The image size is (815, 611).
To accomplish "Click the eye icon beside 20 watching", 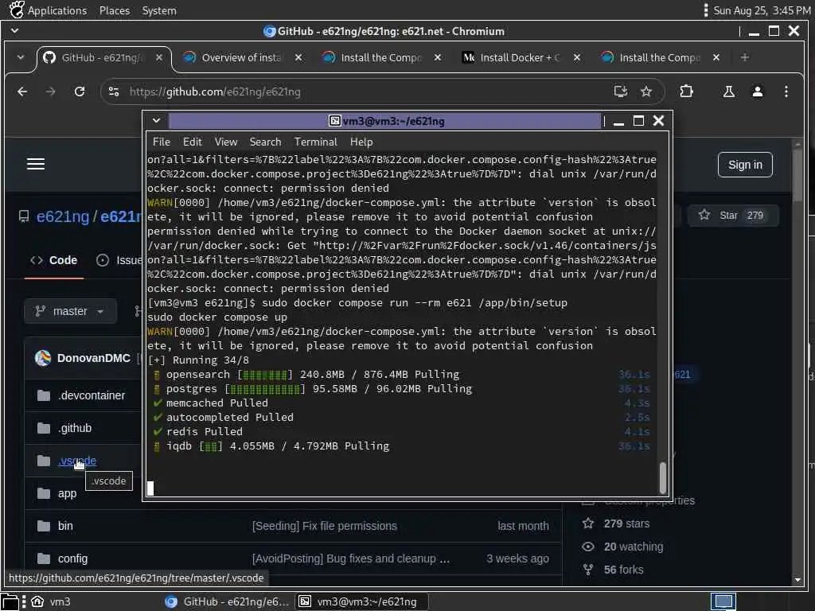I will pyautogui.click(x=588, y=547).
